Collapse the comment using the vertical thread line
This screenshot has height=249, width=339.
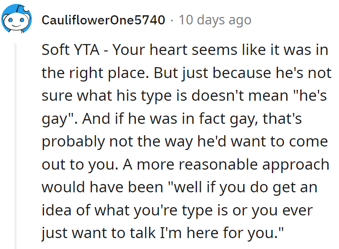tap(17, 144)
